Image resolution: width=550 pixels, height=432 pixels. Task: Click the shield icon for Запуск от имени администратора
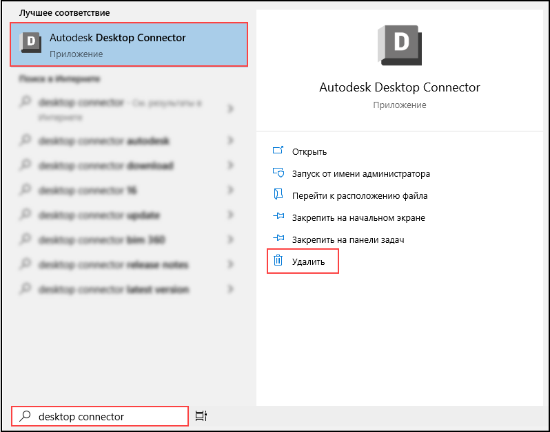click(278, 173)
